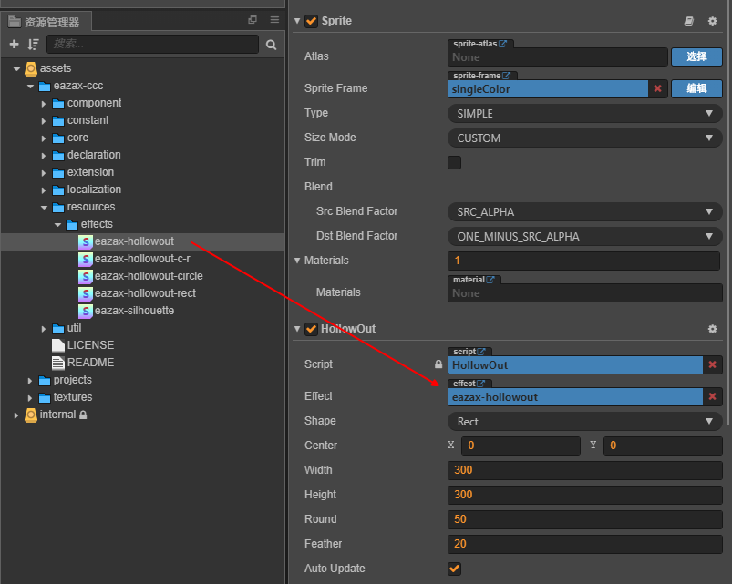Screen dimensions: 732x584
Task: Click the eazax-hollowout-c-r shader icon
Action: 85,259
